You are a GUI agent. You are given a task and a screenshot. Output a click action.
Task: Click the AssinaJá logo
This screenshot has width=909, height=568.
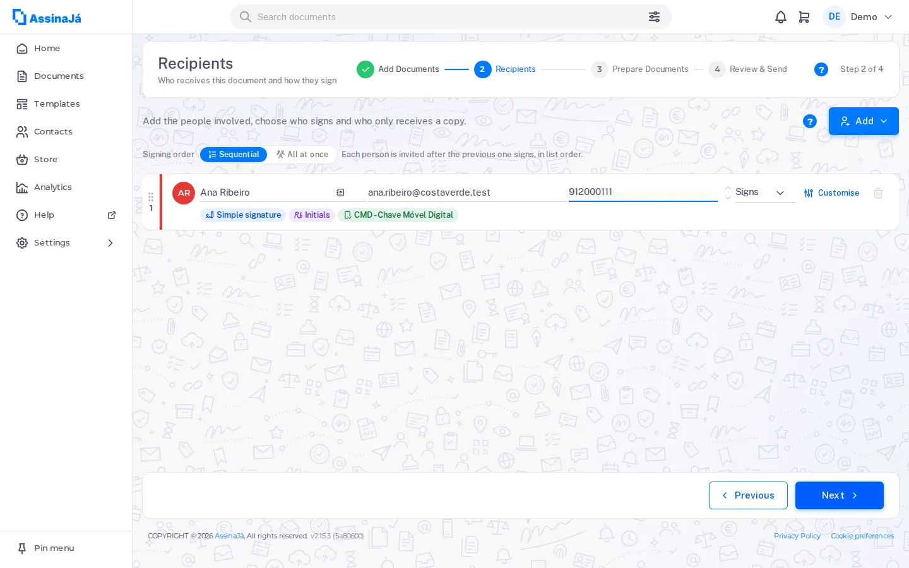47,17
